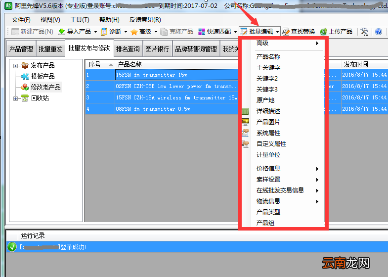388x277 pixels.
Task: Click the 诊断 clipboard icon
Action: tap(104, 32)
